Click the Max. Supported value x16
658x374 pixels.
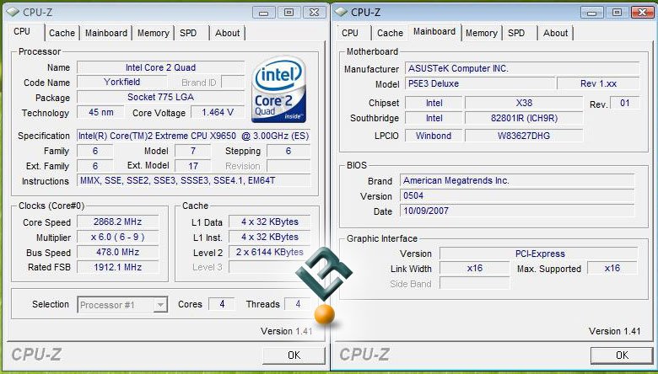[612, 268]
